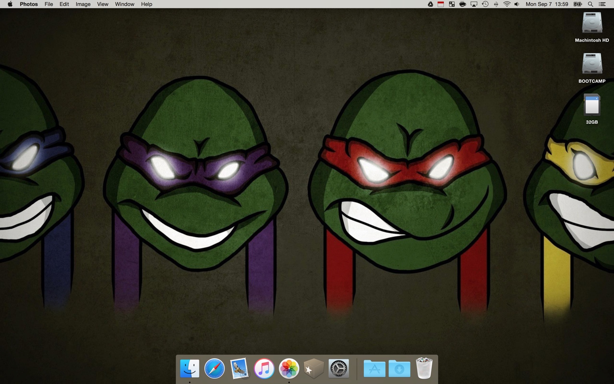Open the Time Machine menu bar icon
Viewport: 614px width, 384px height.
pyautogui.click(x=485, y=4)
